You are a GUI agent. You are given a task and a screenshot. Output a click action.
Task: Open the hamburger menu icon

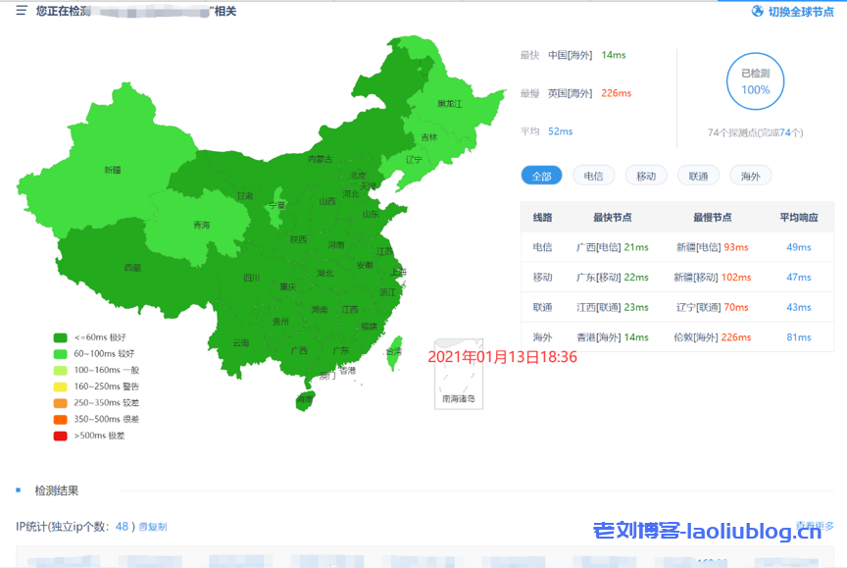(21, 12)
